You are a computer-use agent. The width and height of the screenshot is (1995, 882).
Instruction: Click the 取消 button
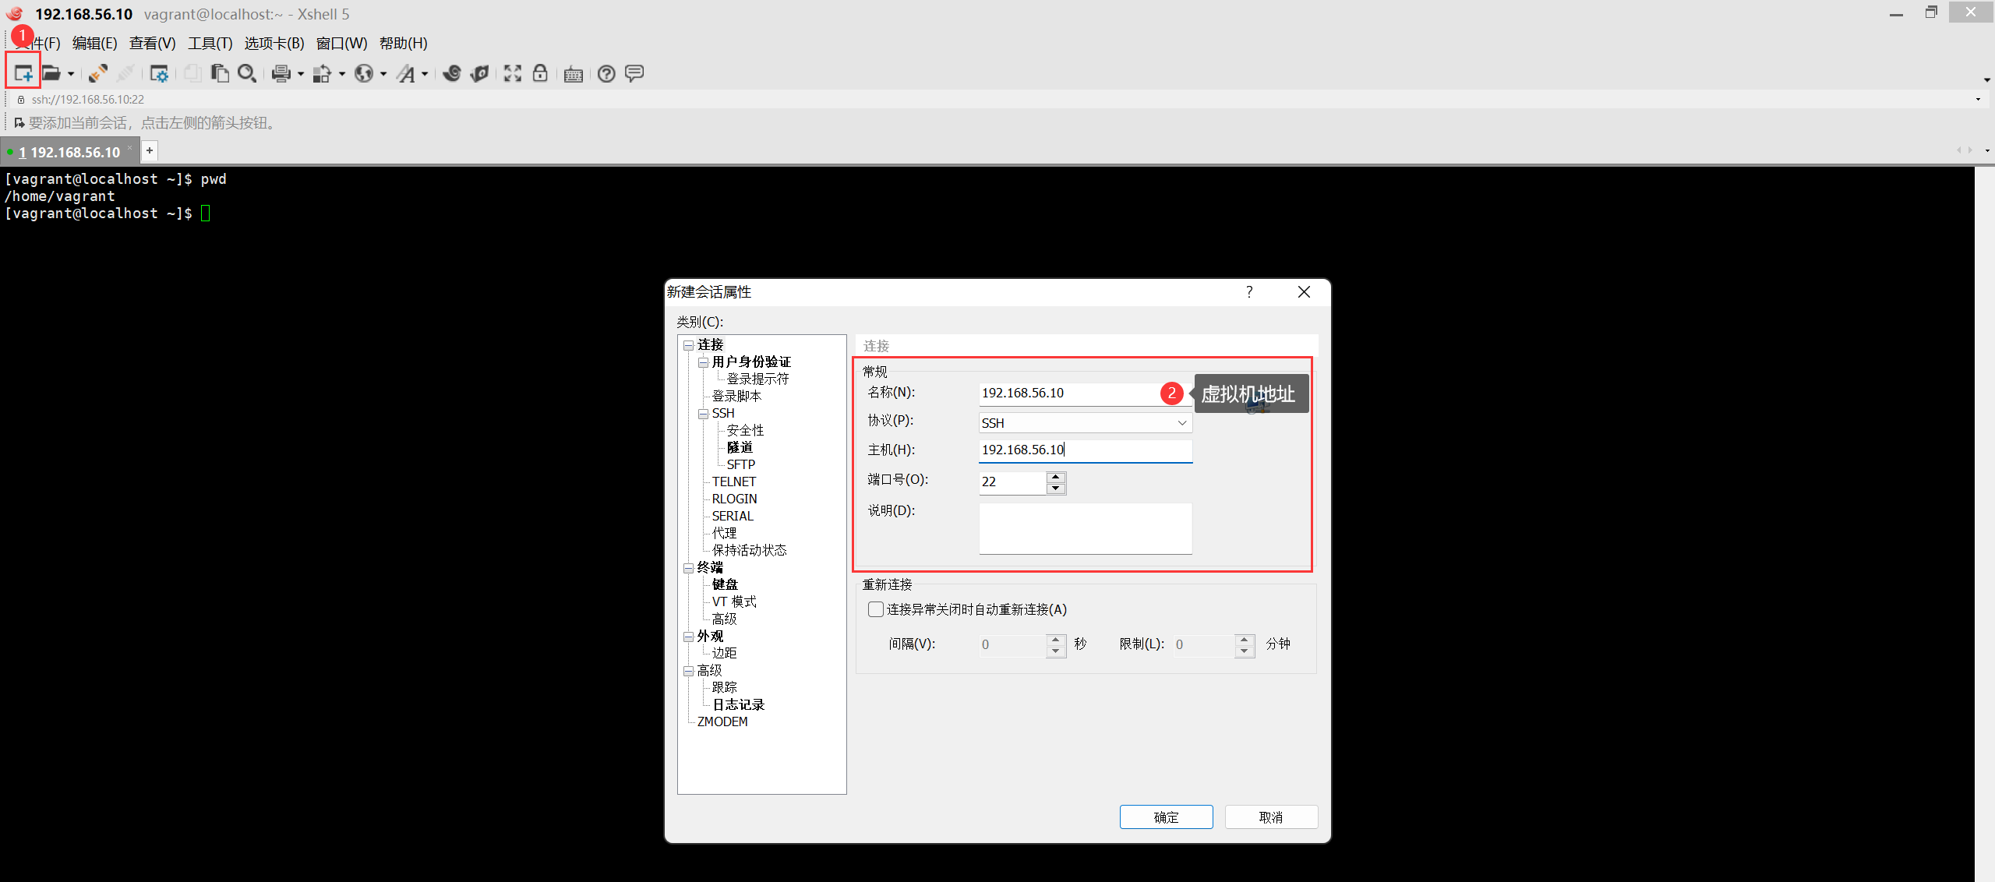[x=1271, y=817]
